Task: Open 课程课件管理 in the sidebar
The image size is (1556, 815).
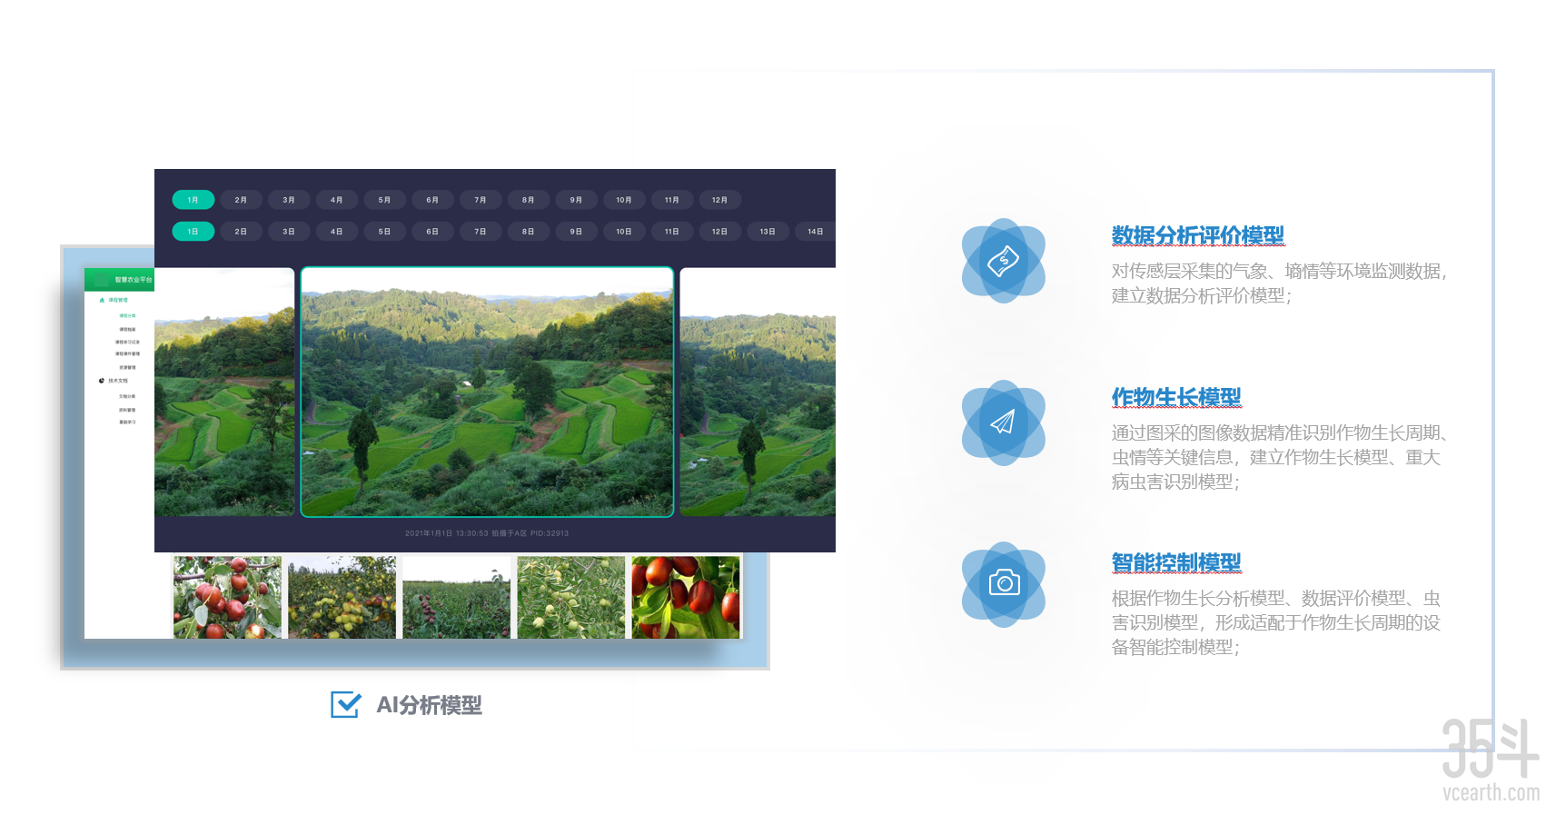Action: coord(127,354)
